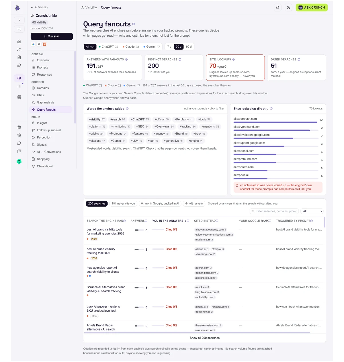
Task: Open the people/users rail icon
Action: tap(19, 49)
